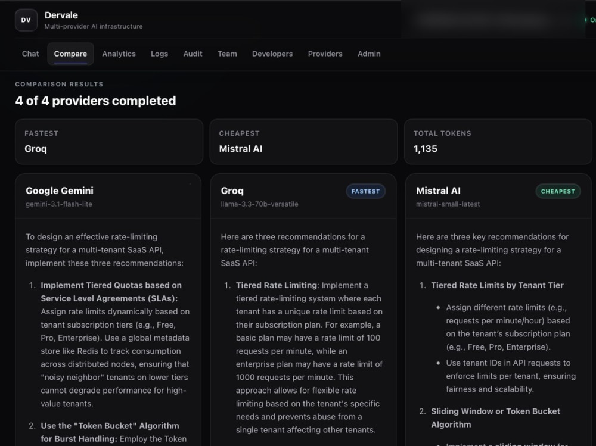Switch to the Analytics tab
The height and width of the screenshot is (446, 596).
pos(119,54)
